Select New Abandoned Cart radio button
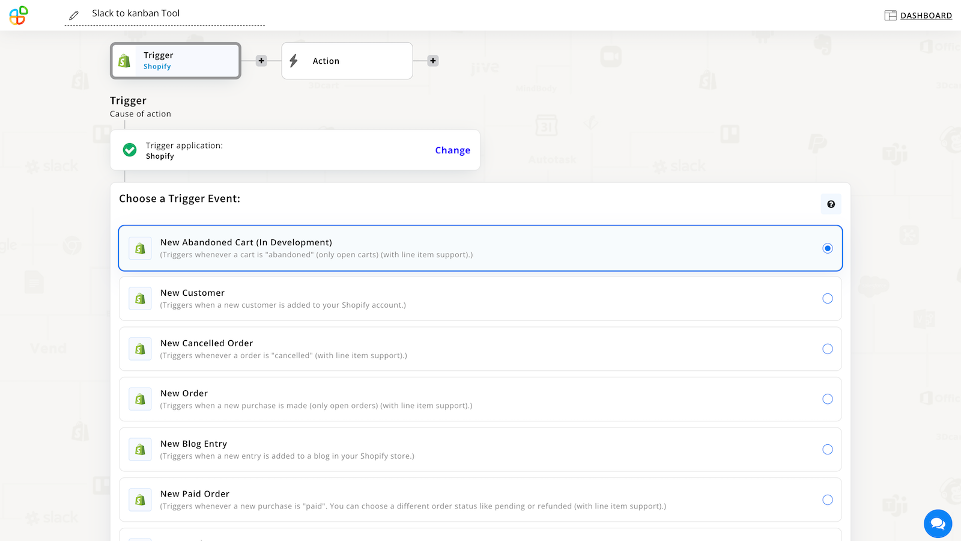The width and height of the screenshot is (961, 541). click(828, 248)
